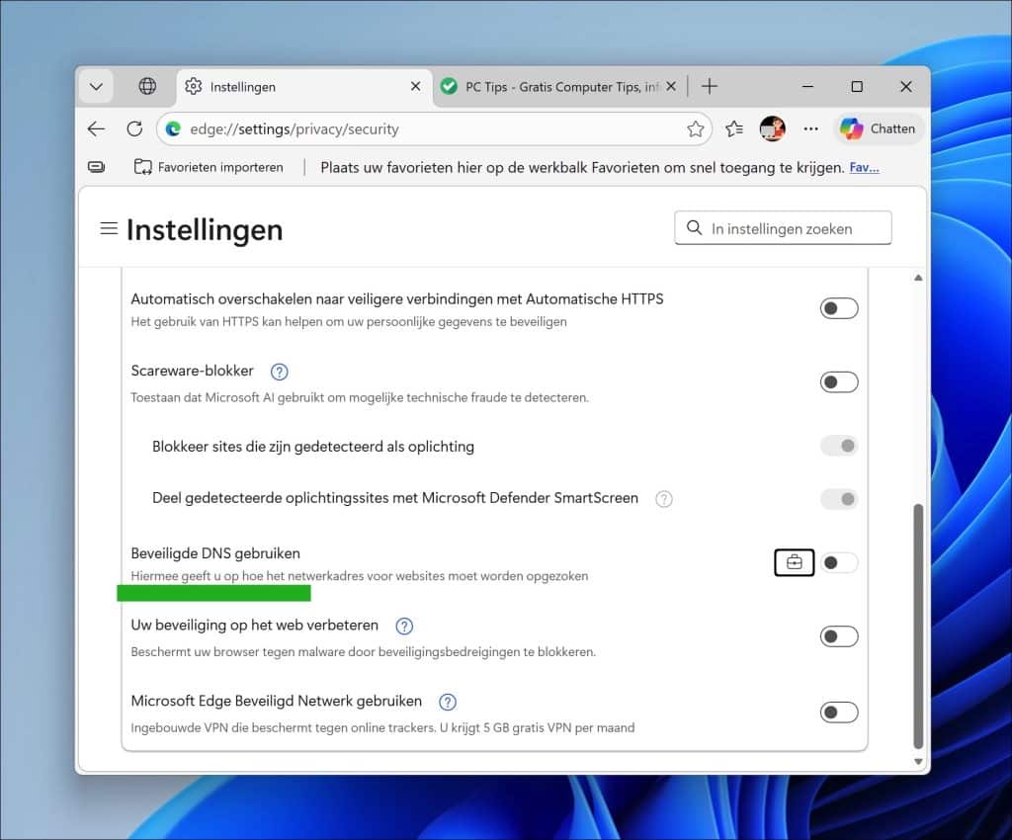Open the Fav... link on the favorites bar
The image size is (1012, 840).
coord(864,166)
